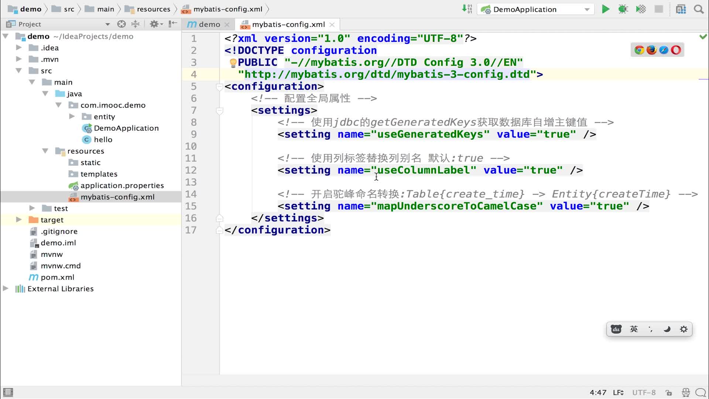Select application.properties in project tree
This screenshot has height=399, width=709.
(122, 185)
